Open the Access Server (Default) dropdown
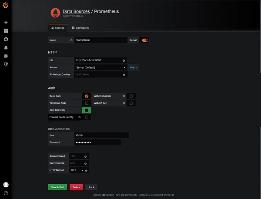The width and height of the screenshot is (261, 199). (100, 67)
